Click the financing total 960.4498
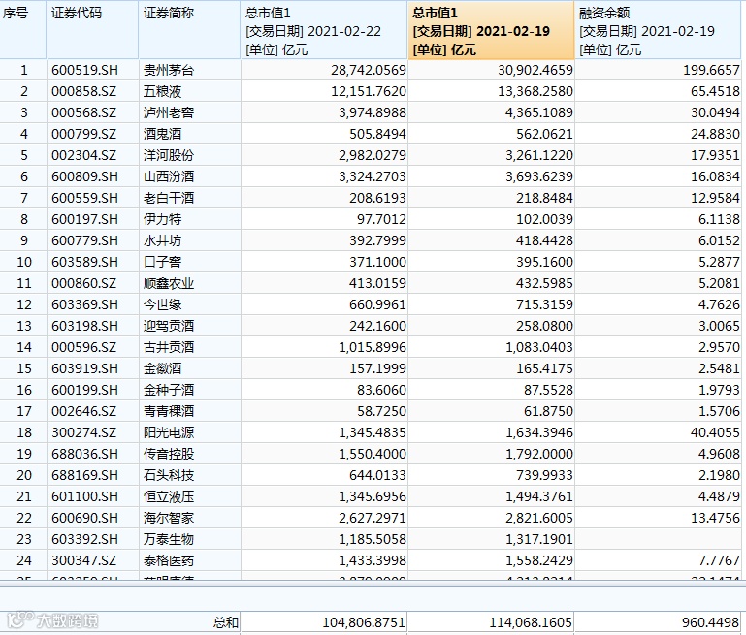The width and height of the screenshot is (746, 635). (710, 622)
